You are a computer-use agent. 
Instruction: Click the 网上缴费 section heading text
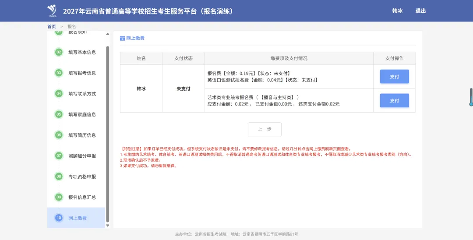[x=135, y=38]
